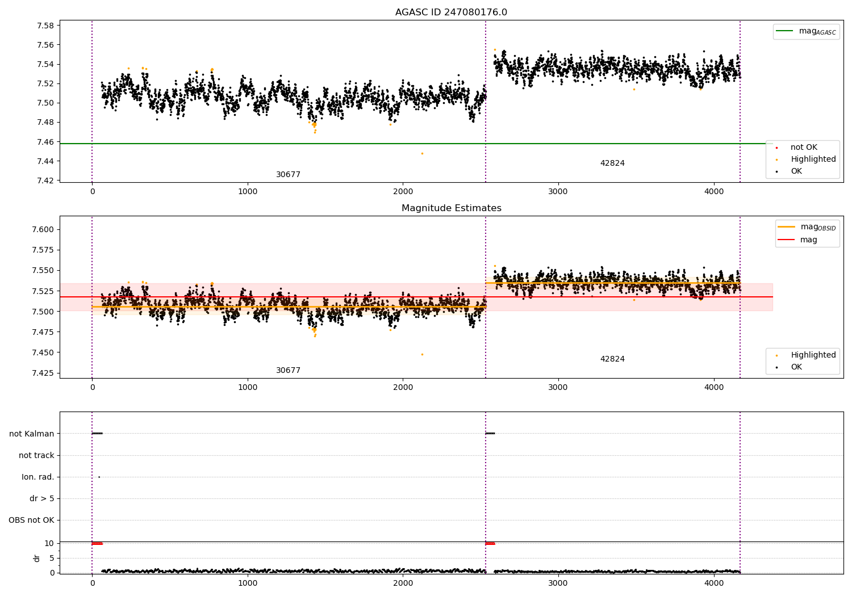Click y-axis tick 7.600 in middle plot
Viewport: 852px width, 596px height.
tap(43, 230)
